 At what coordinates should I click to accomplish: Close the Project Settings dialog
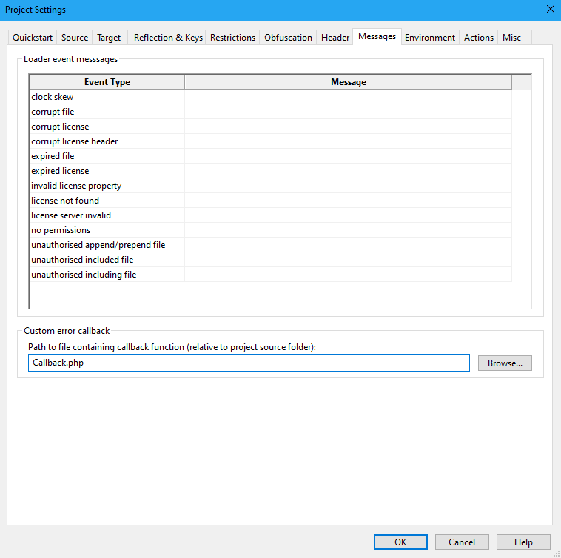(x=550, y=10)
